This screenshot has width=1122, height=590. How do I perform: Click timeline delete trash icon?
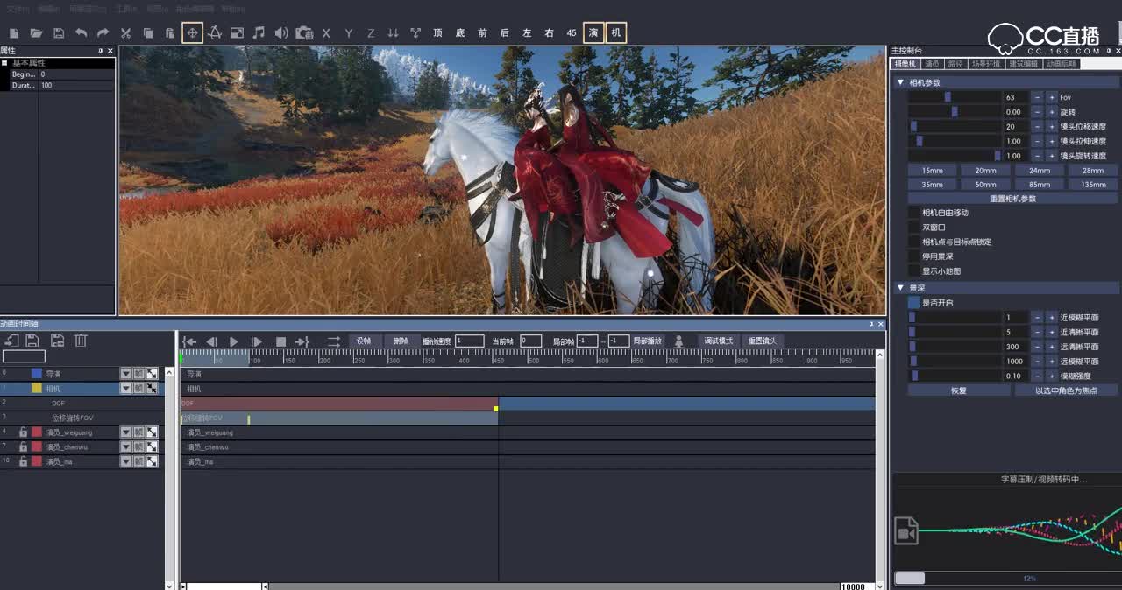[81, 341]
